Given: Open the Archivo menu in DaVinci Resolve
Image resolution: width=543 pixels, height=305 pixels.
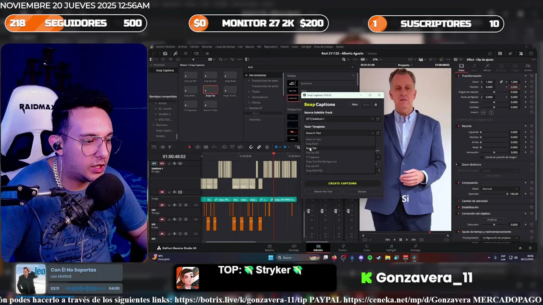Looking at the screenshot, I should tap(182, 47).
